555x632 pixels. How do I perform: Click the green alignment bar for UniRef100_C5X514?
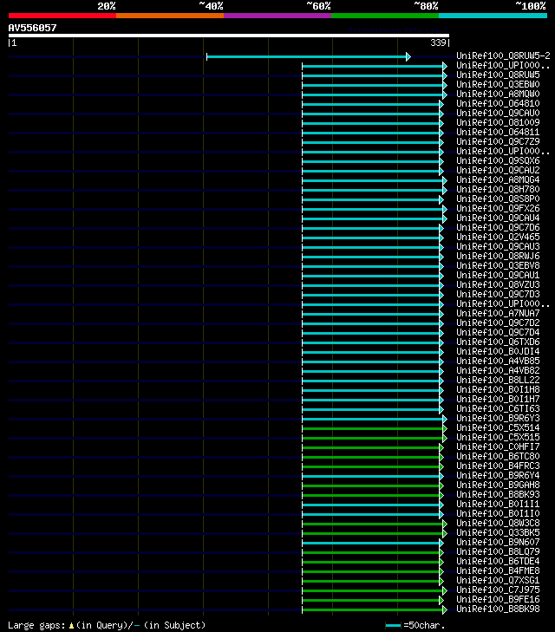(x=372, y=429)
